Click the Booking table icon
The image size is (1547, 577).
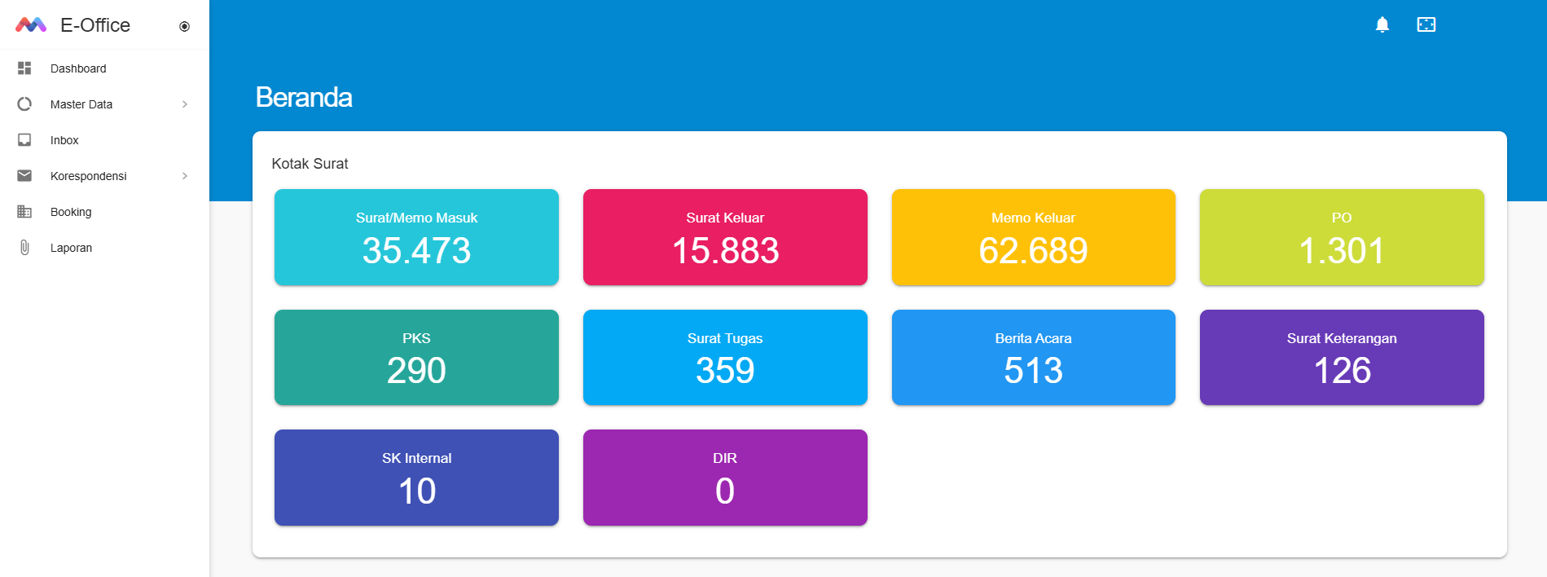tap(24, 212)
